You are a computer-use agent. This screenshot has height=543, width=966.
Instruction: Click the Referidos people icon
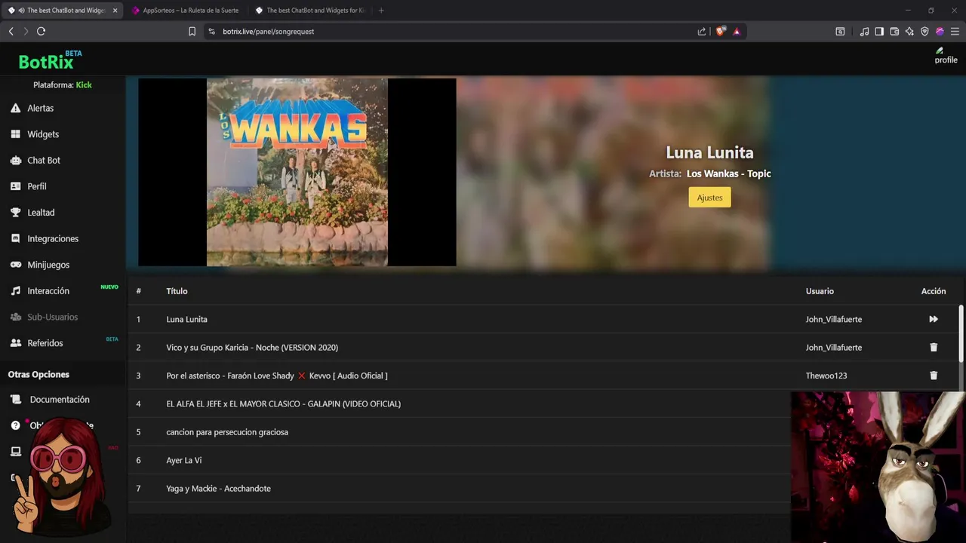[15, 343]
